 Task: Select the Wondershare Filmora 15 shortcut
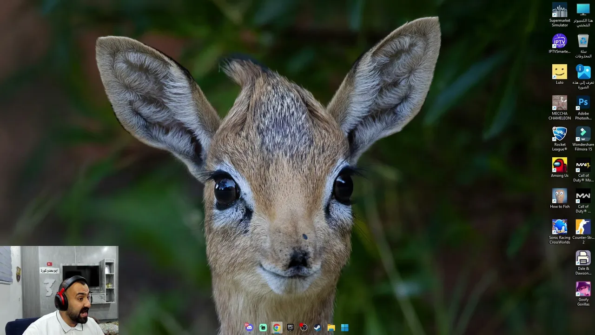(583, 139)
